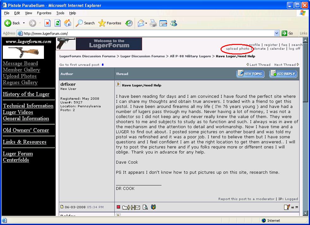The height and width of the screenshot is (225, 310).
Task: Open Technical Information link
Action: (x=28, y=106)
